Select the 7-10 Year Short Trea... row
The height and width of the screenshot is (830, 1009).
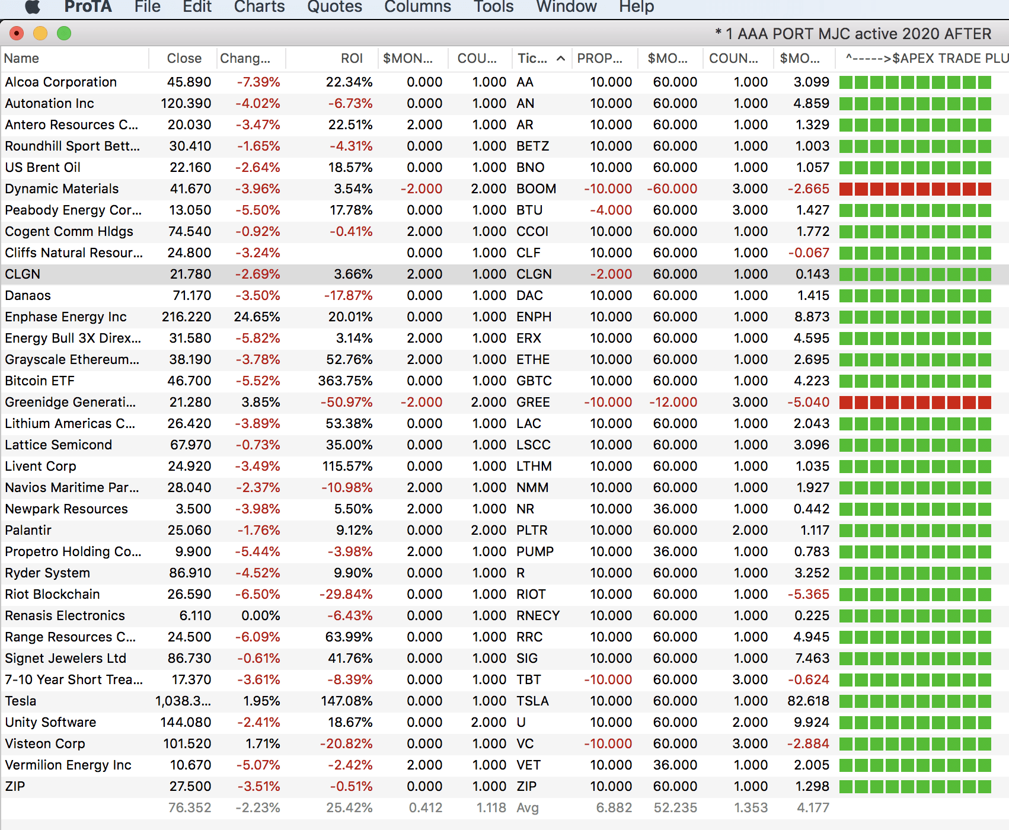(505, 680)
